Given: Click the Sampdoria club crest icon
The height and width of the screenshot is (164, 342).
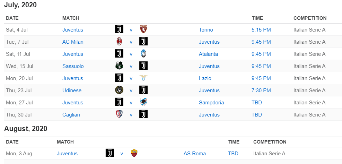Looking at the screenshot, I should coord(143,102).
